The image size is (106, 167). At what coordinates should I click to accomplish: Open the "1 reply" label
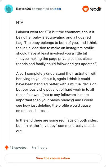[42, 148]
